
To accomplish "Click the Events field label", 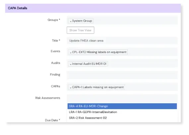I will (x=55, y=51).
